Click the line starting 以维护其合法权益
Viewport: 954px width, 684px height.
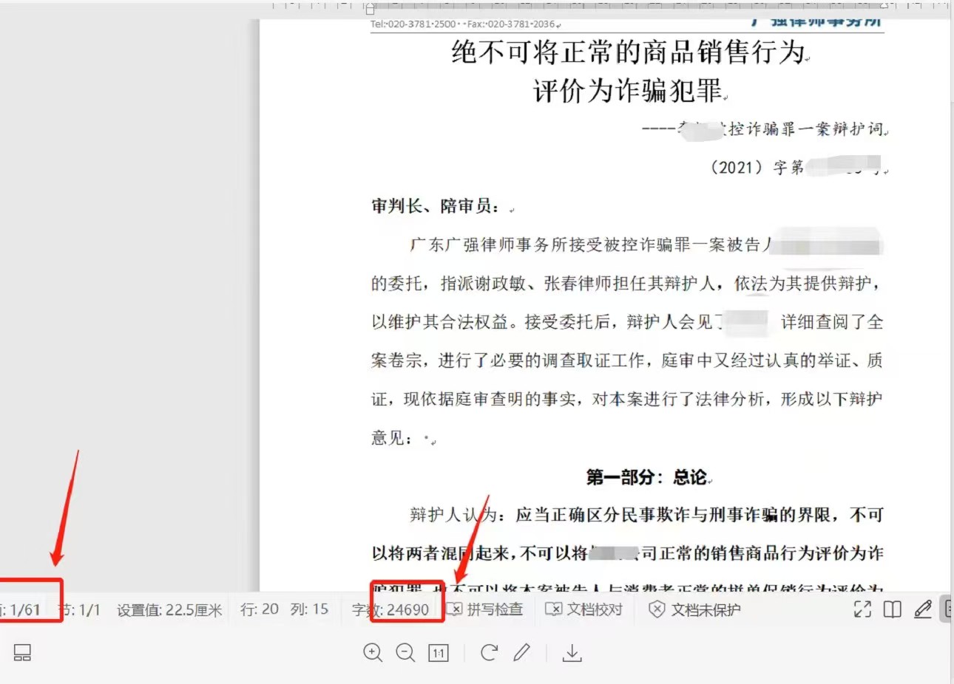[x=627, y=322]
